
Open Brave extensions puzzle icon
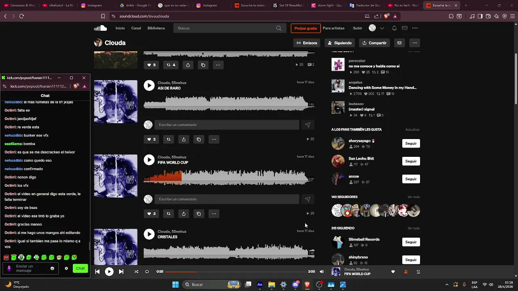451,16
